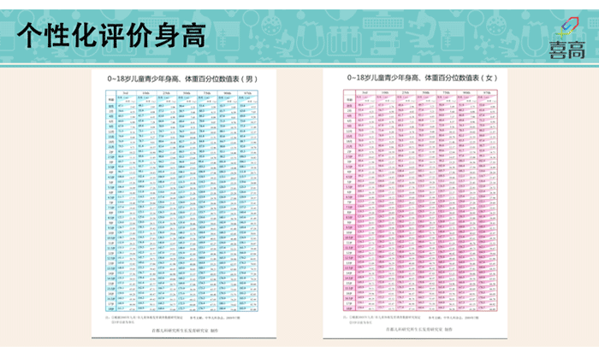Click the 年龄 age column header in boys' table

(110, 100)
